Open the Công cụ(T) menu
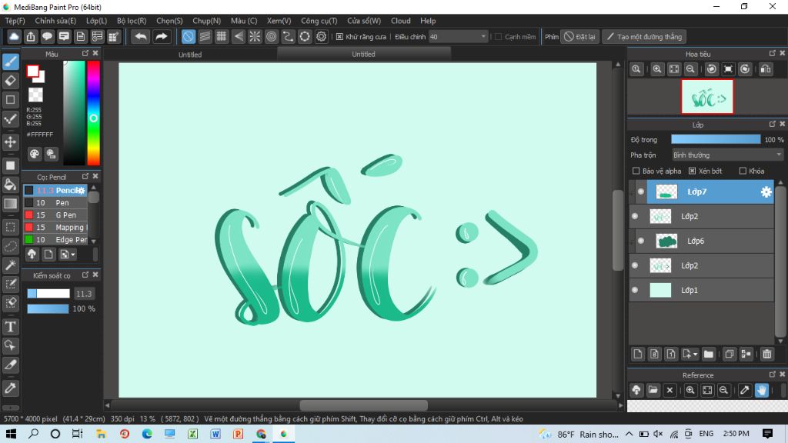Screen dimensions: 788x443 click(x=319, y=21)
